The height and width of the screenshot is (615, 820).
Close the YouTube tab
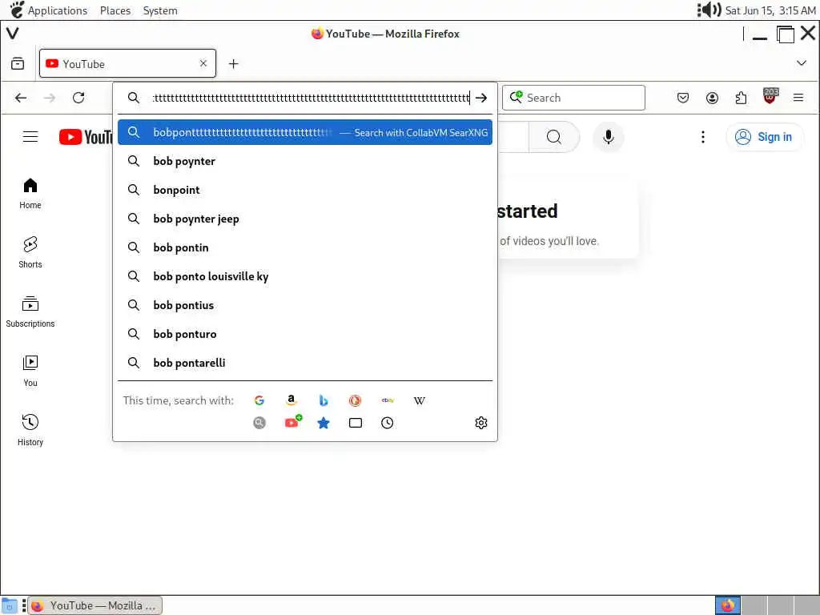[203, 63]
